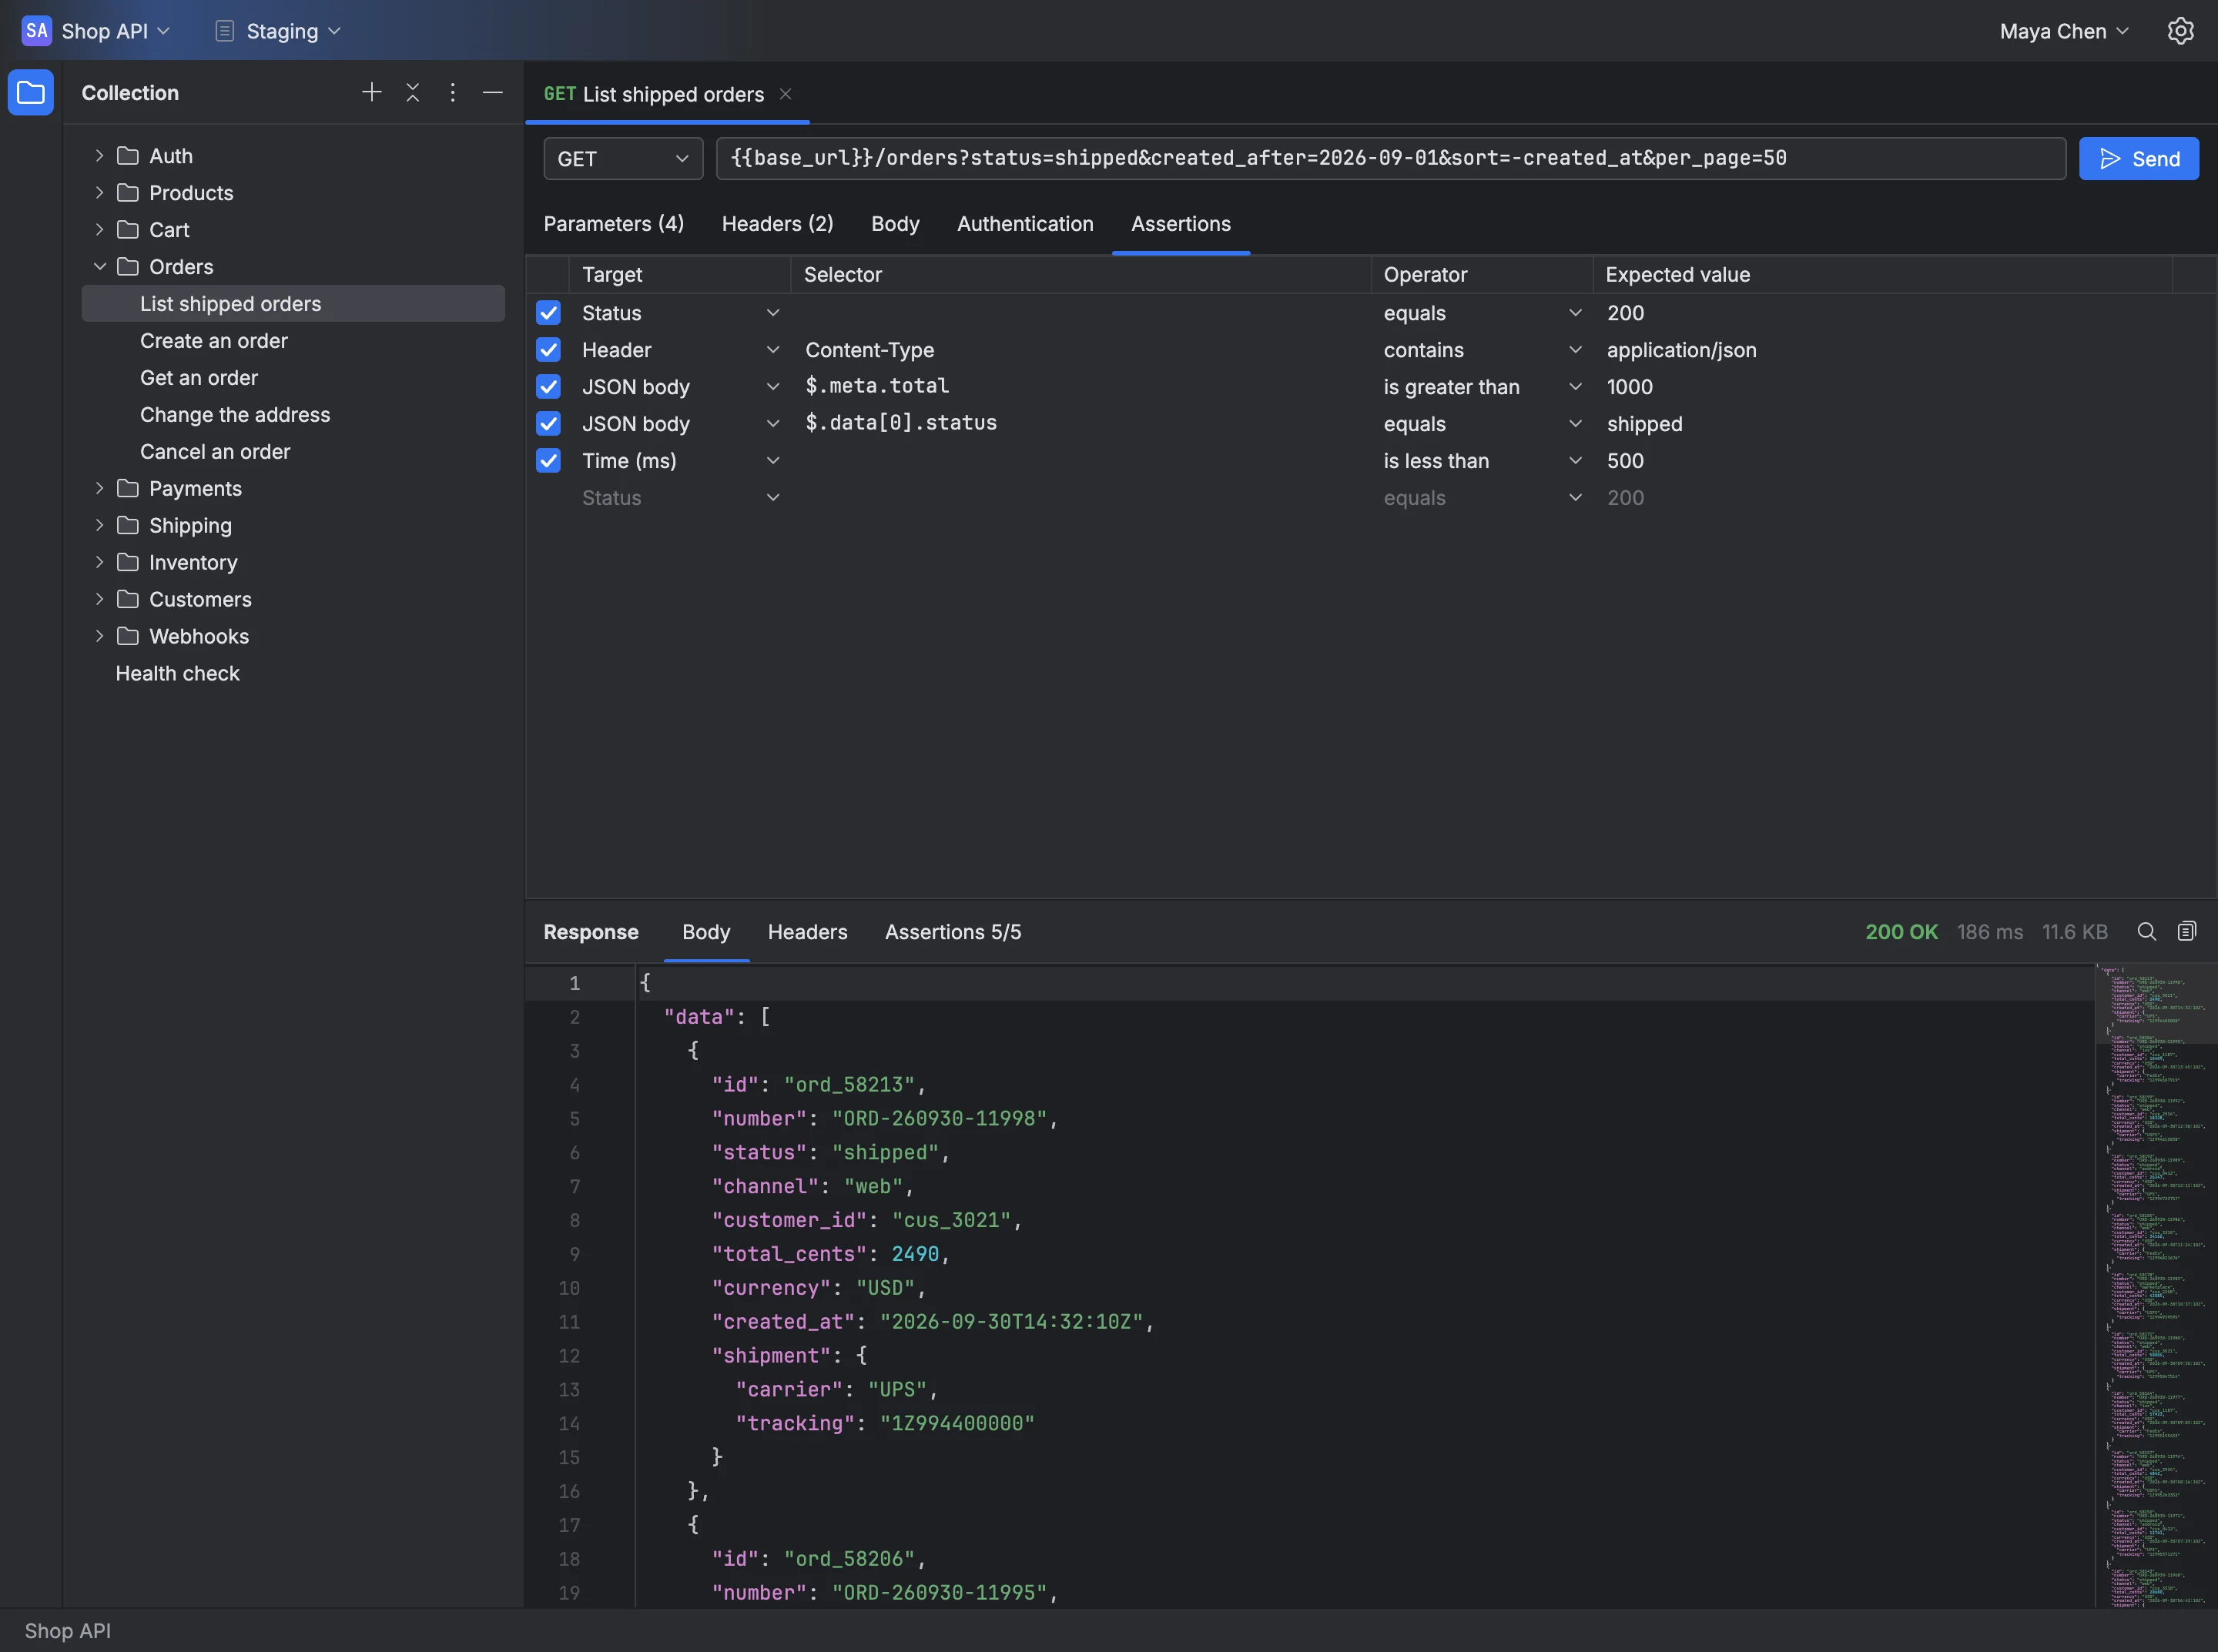
Task: Open the Authentication tab
Action: tap(1024, 224)
